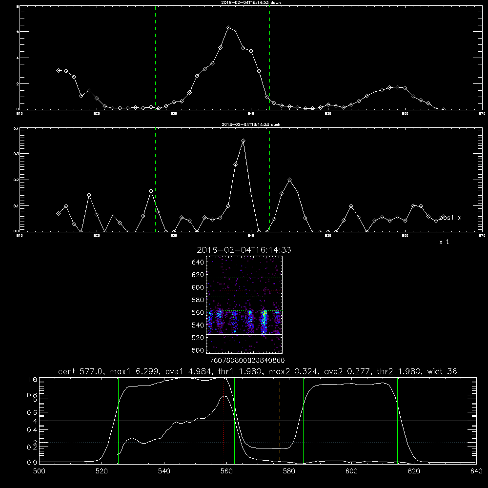The image size is (488, 488).
Task: Click the '520' tick label on bottom plot x-axis
Action: (102, 471)
